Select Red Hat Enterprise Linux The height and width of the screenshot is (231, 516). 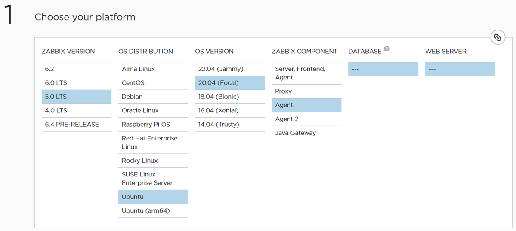[x=153, y=143]
